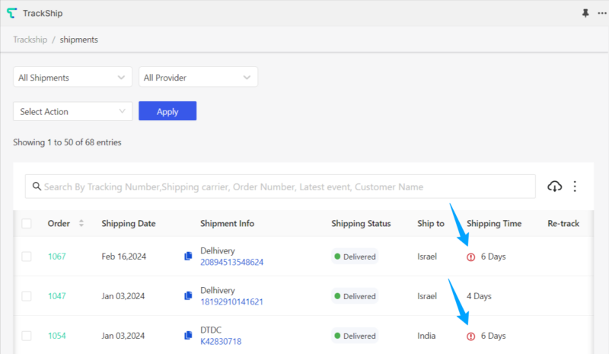Click the 4 Days shipping time
This screenshot has height=354, width=609.
click(x=479, y=296)
